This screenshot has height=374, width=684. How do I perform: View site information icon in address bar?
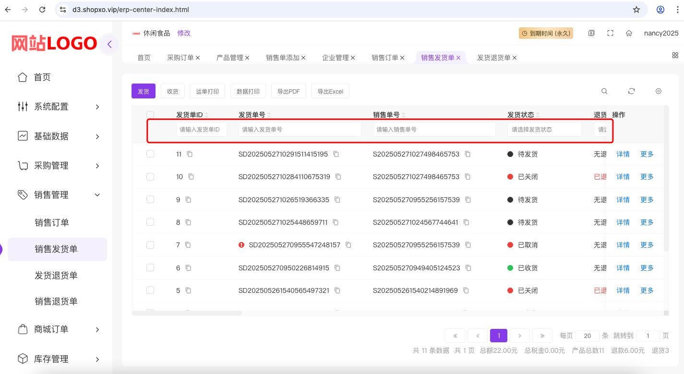(x=63, y=10)
